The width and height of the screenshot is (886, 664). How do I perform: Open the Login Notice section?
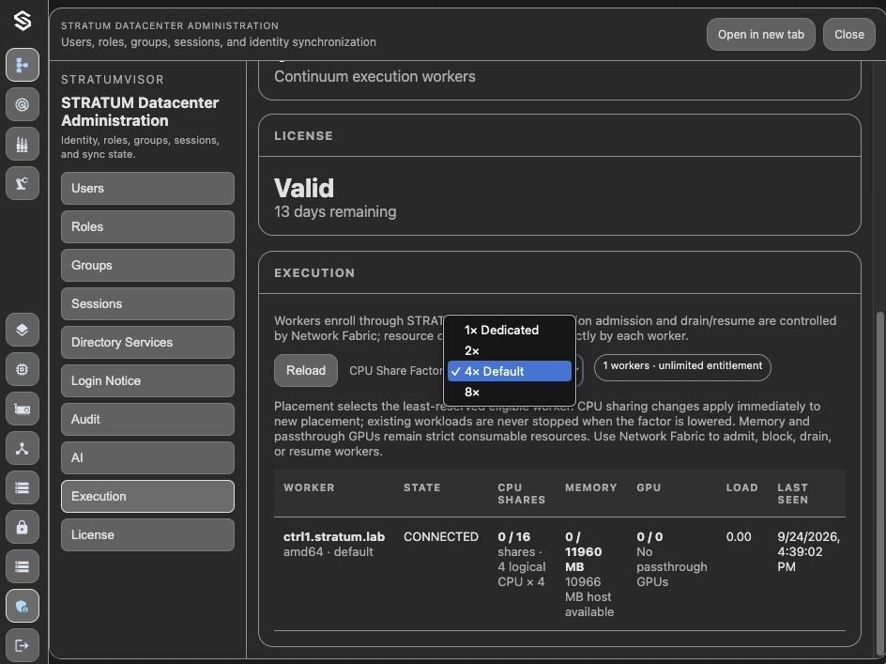click(x=147, y=380)
